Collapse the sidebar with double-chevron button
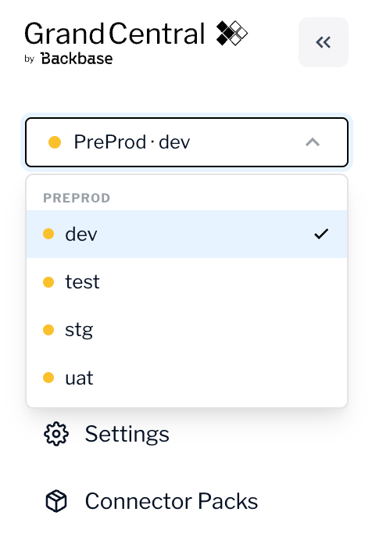 click(x=323, y=42)
